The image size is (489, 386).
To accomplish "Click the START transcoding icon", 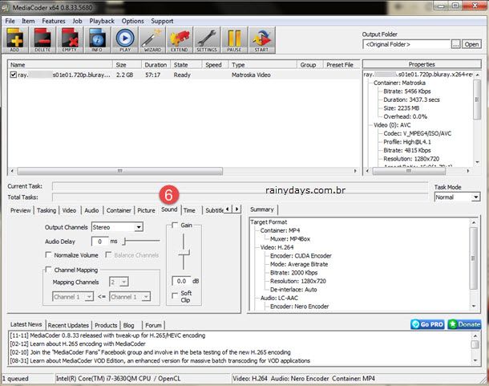I will [x=261, y=39].
